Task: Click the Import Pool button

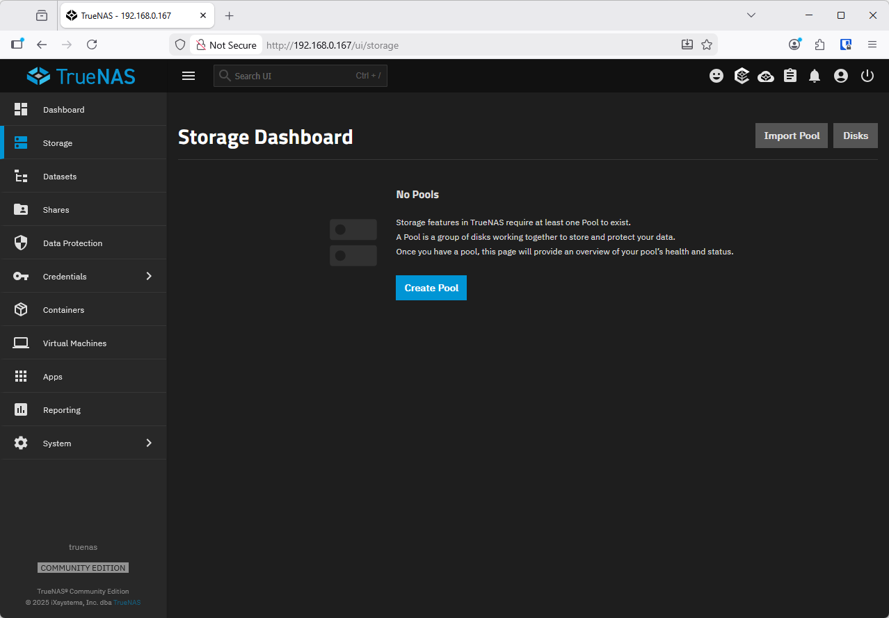Action: tap(792, 136)
